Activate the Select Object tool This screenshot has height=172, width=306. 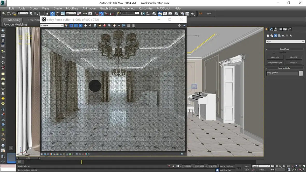pos(31,14)
